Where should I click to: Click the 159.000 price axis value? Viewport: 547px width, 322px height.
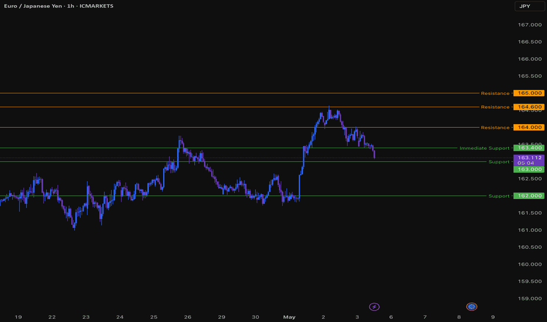pos(529,299)
